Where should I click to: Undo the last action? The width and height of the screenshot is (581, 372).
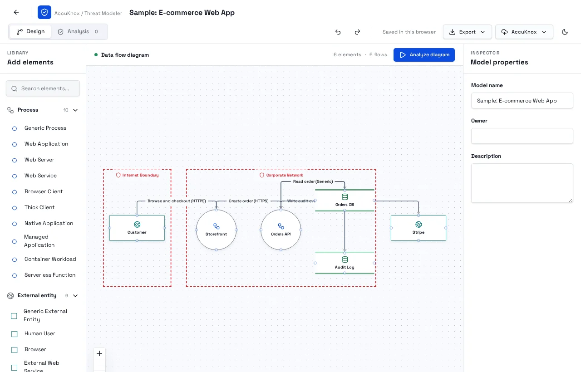338,32
